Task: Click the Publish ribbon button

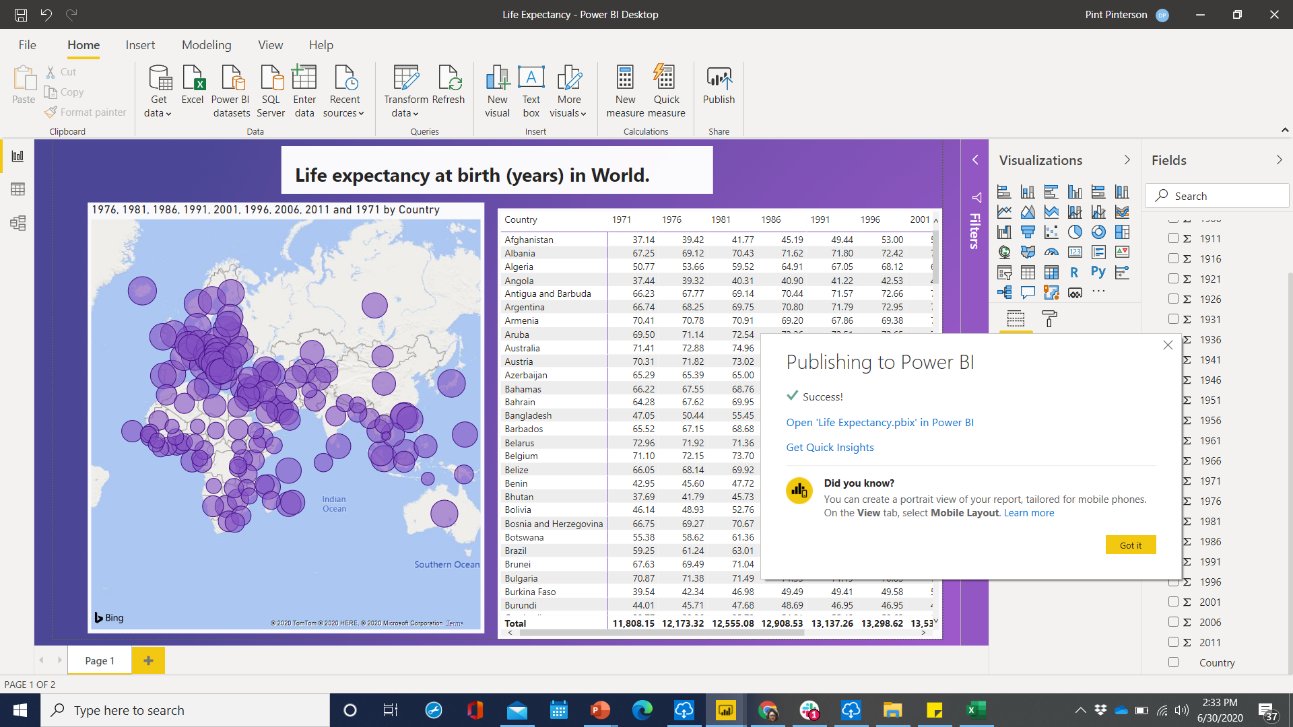Action: [719, 85]
